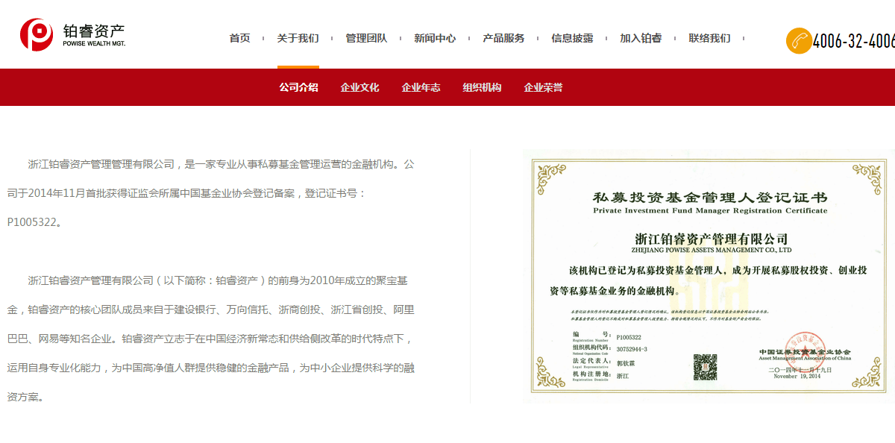
Task: Click the certificate number P1005322 in paragraph
Action: point(32,222)
